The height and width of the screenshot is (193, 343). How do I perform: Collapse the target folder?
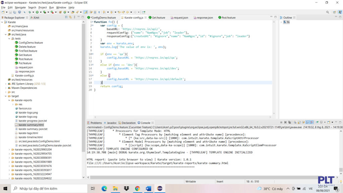(x=6, y=96)
